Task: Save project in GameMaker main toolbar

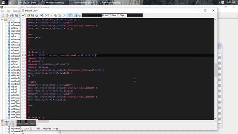Action: 11,15
